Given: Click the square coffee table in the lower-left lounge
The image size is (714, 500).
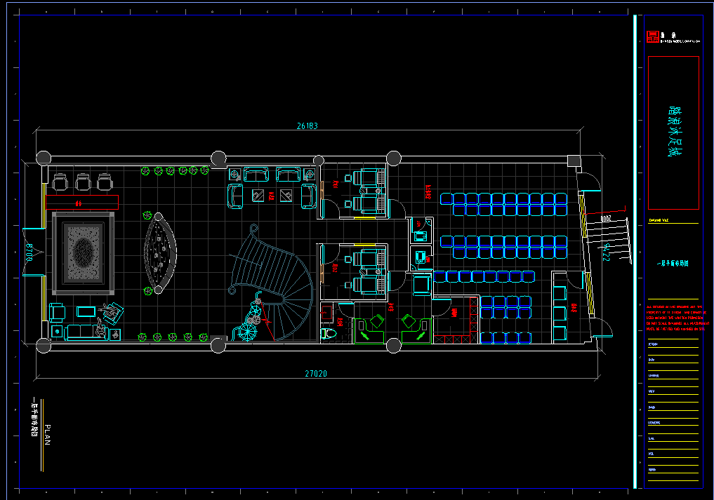Looking at the screenshot, I should tap(86, 311).
